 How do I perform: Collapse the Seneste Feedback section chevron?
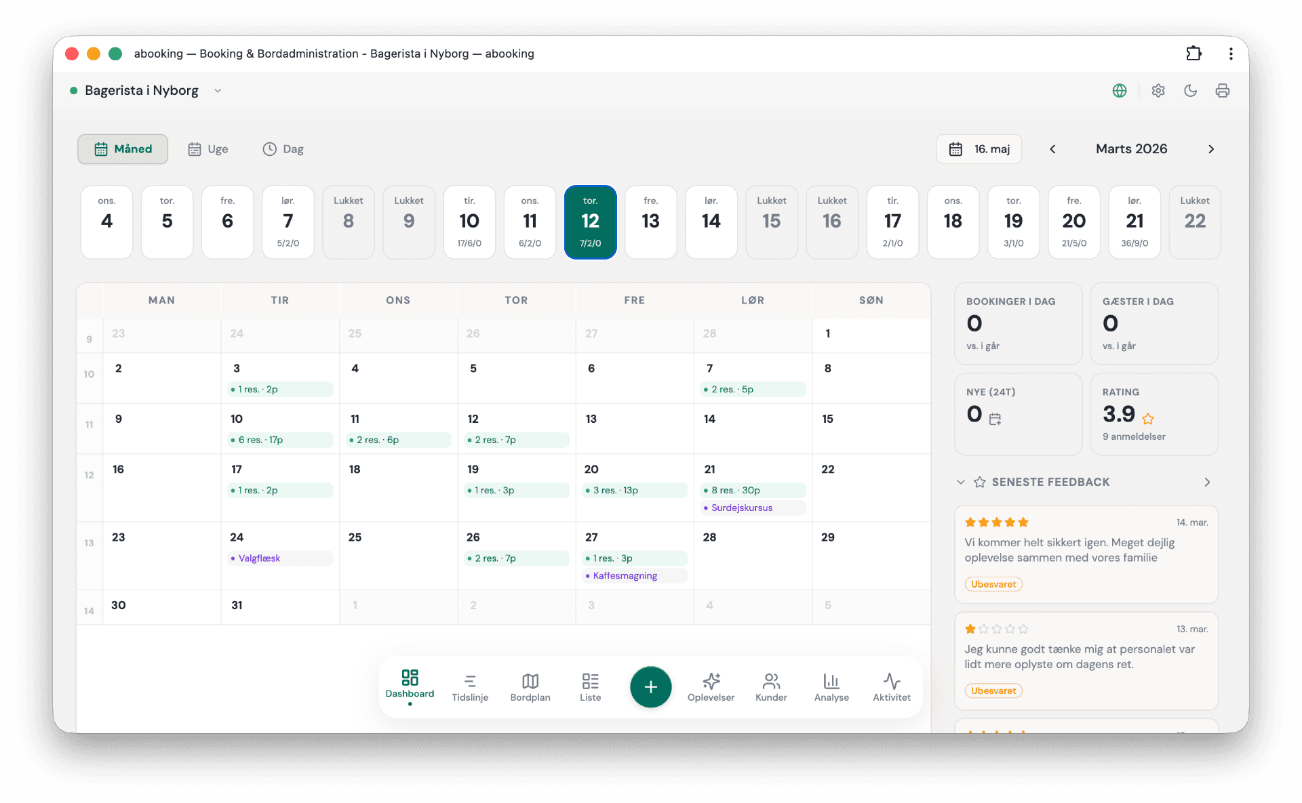[x=961, y=482]
